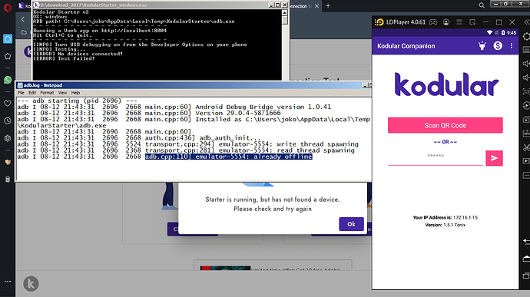Open Edit menu in adb.log Notepad
The height and width of the screenshot is (297, 530).
[x=32, y=93]
